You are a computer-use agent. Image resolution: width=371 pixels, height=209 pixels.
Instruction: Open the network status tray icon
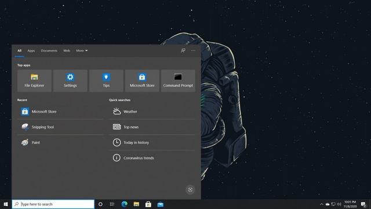333,204
